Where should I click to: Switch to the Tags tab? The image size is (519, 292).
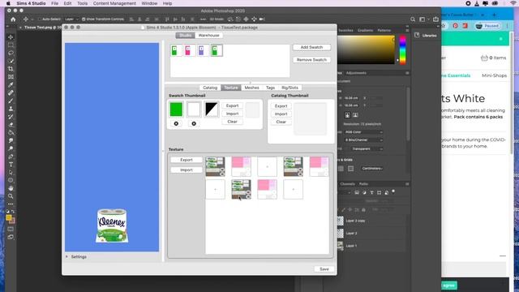pyautogui.click(x=270, y=88)
